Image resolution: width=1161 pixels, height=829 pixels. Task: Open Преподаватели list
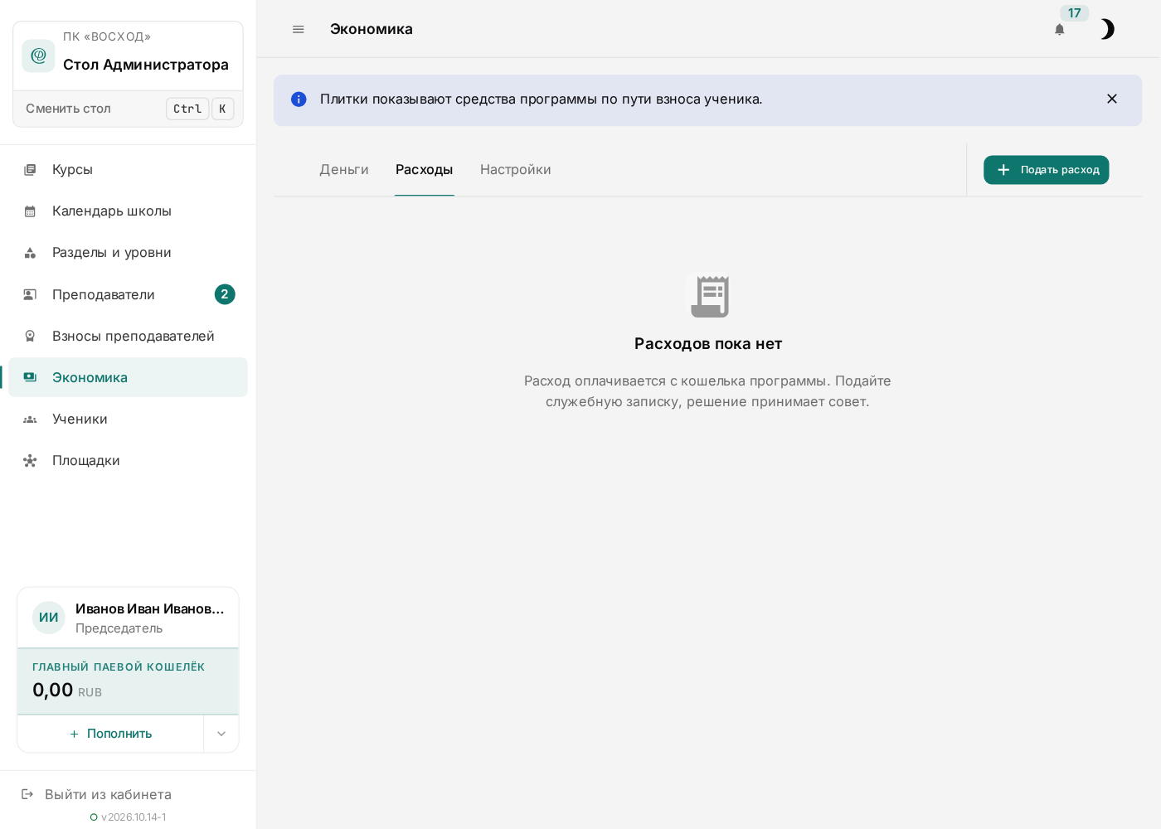[129, 294]
